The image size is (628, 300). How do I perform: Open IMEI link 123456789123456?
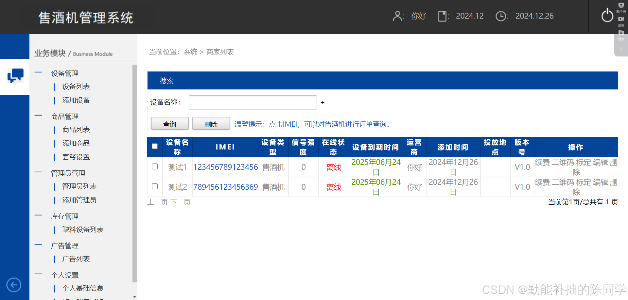point(226,167)
